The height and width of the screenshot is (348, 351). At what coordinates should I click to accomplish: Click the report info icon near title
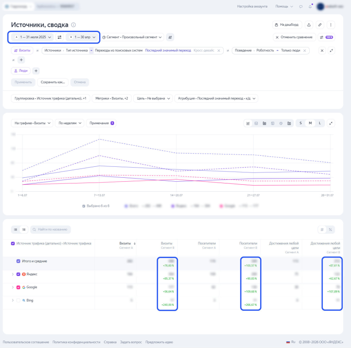pos(73,25)
